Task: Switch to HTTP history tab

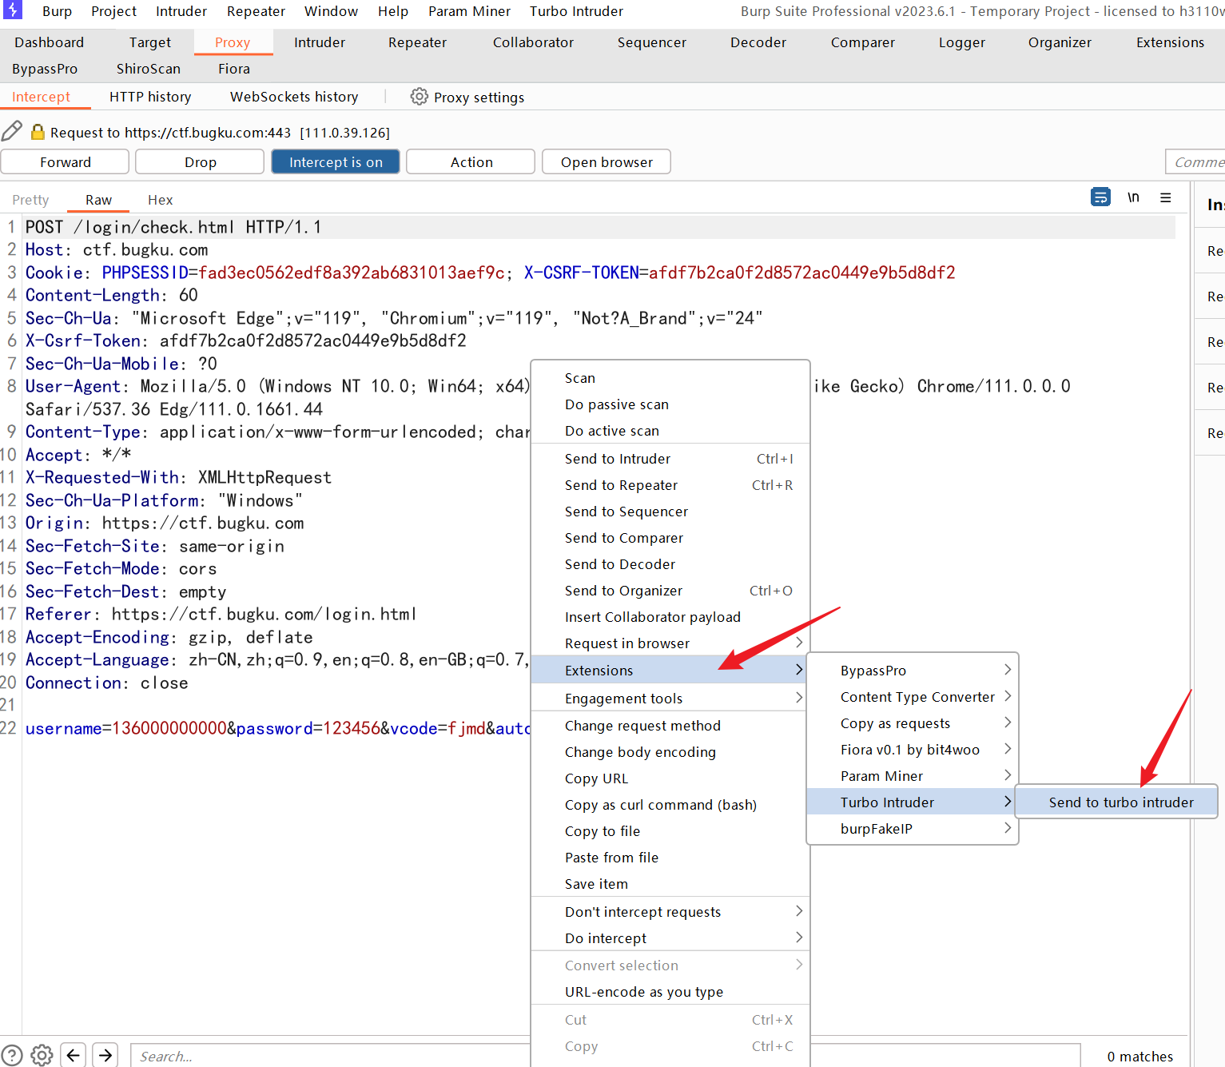Action: 150,97
